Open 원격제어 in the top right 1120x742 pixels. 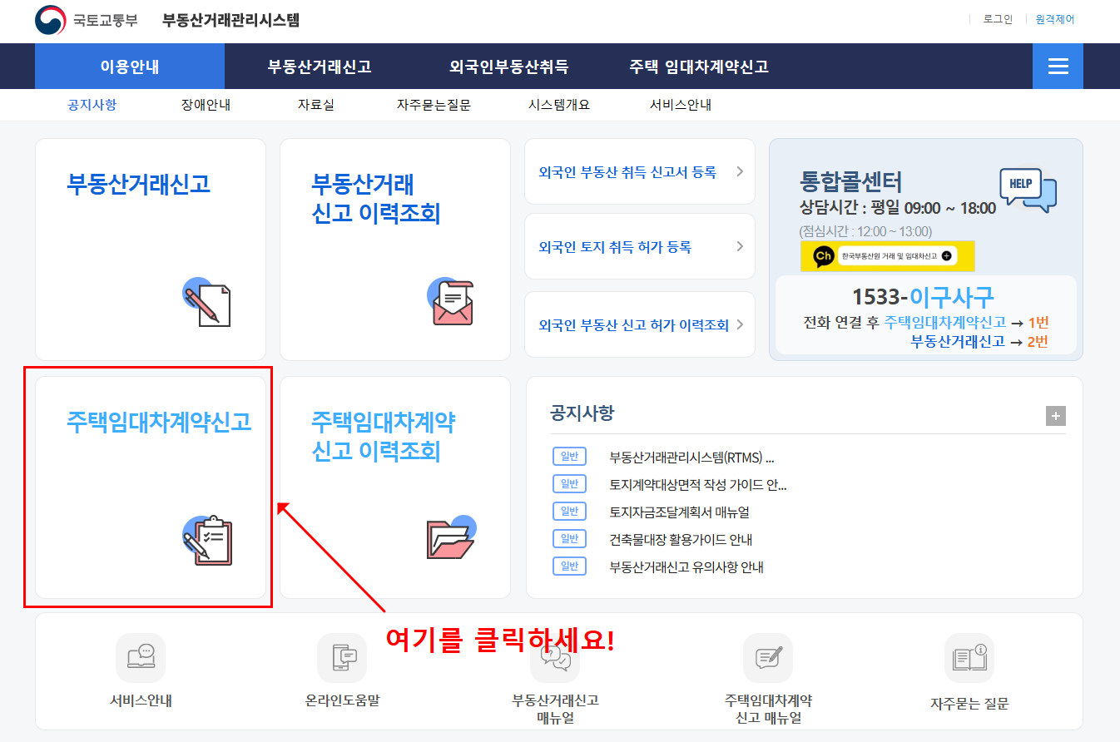[1056, 19]
